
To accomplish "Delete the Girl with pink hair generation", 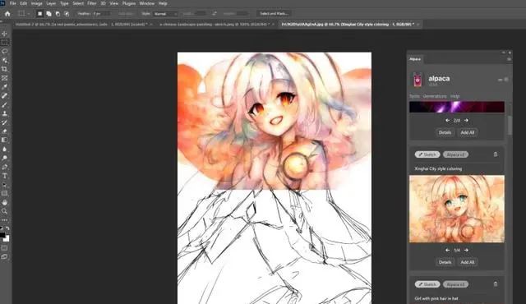I will point(496,284).
